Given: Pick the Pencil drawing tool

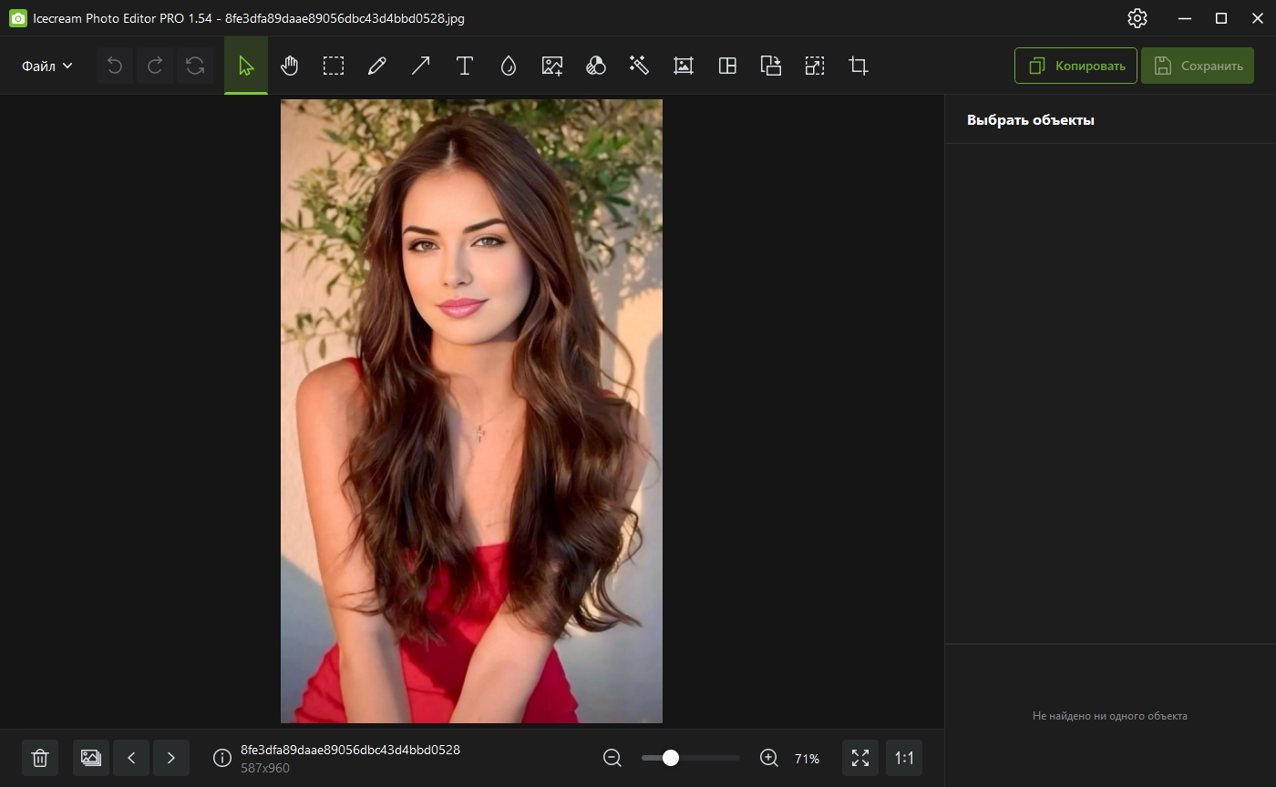Looking at the screenshot, I should click(x=377, y=66).
